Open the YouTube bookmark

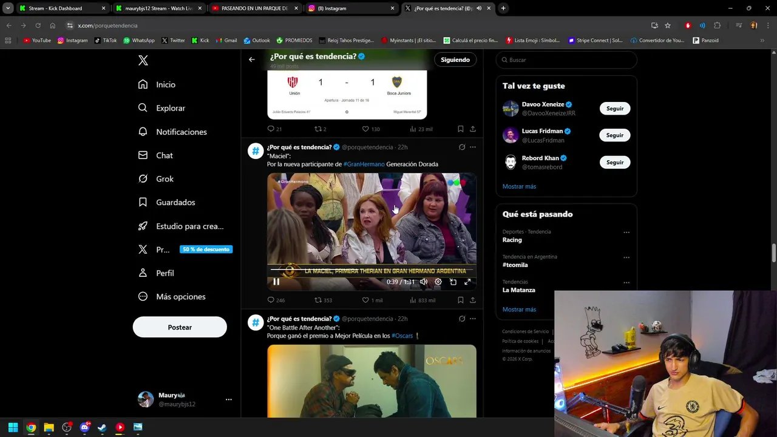point(37,41)
